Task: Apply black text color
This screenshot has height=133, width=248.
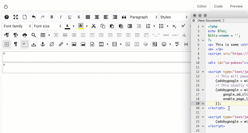Action: 67,26
